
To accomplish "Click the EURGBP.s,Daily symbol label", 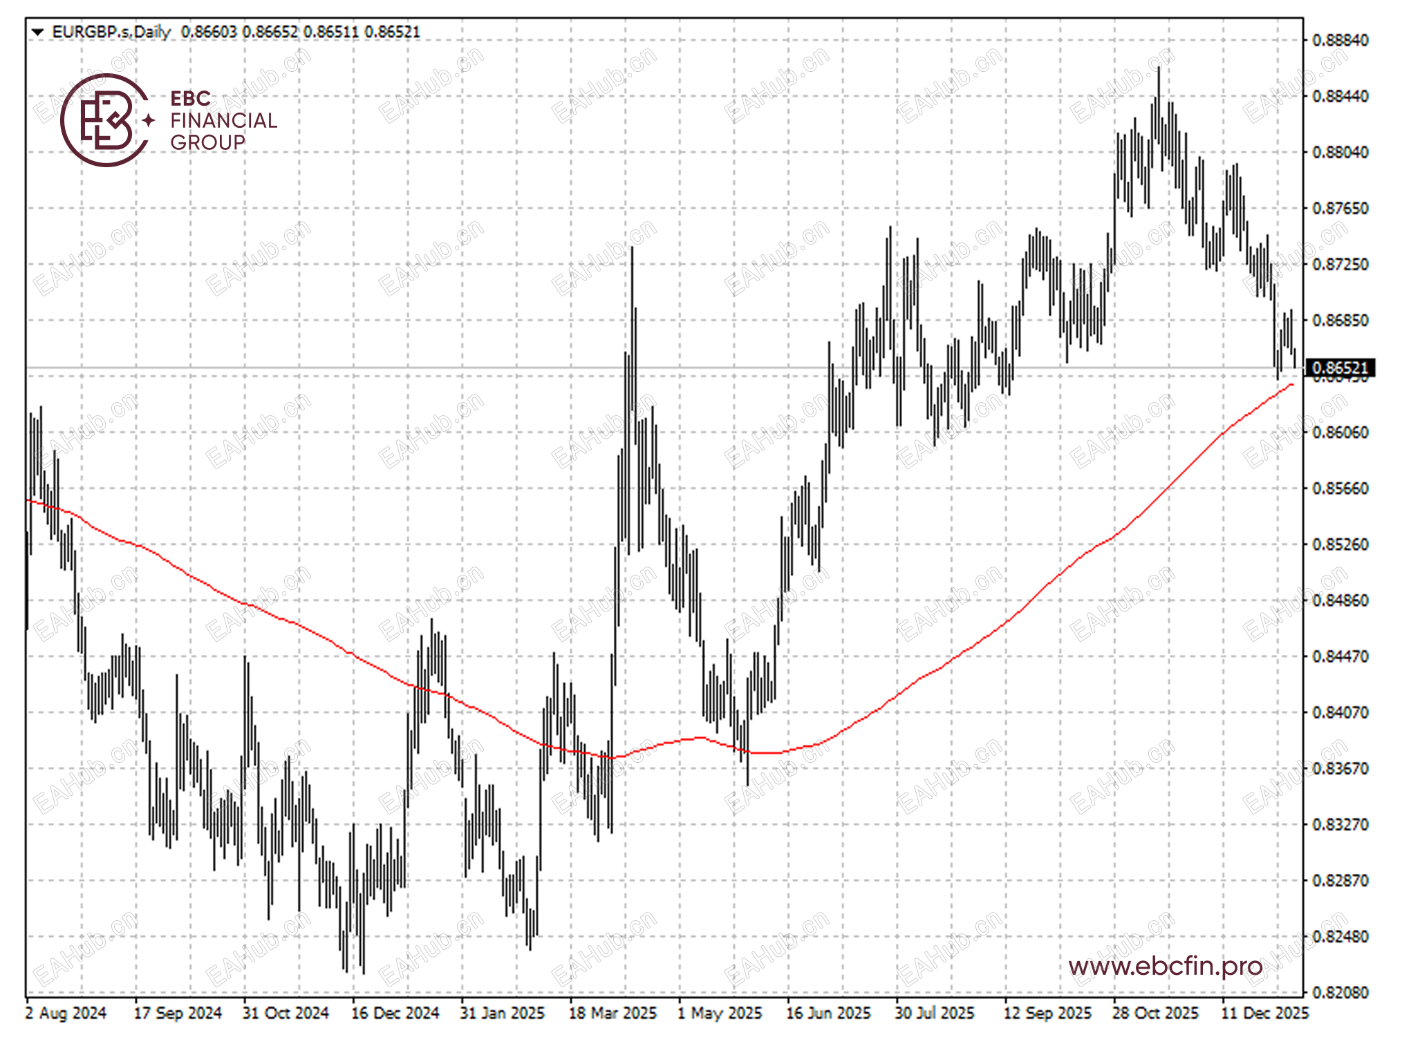I will coord(111,32).
